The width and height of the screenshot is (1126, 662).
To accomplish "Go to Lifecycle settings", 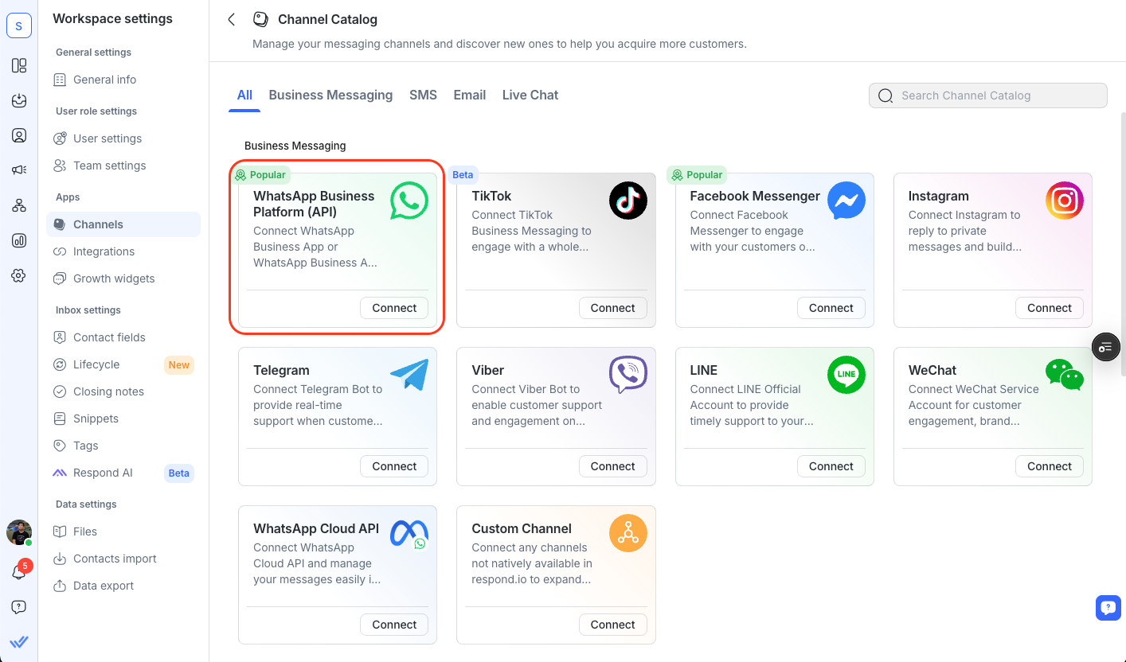I will 96,364.
